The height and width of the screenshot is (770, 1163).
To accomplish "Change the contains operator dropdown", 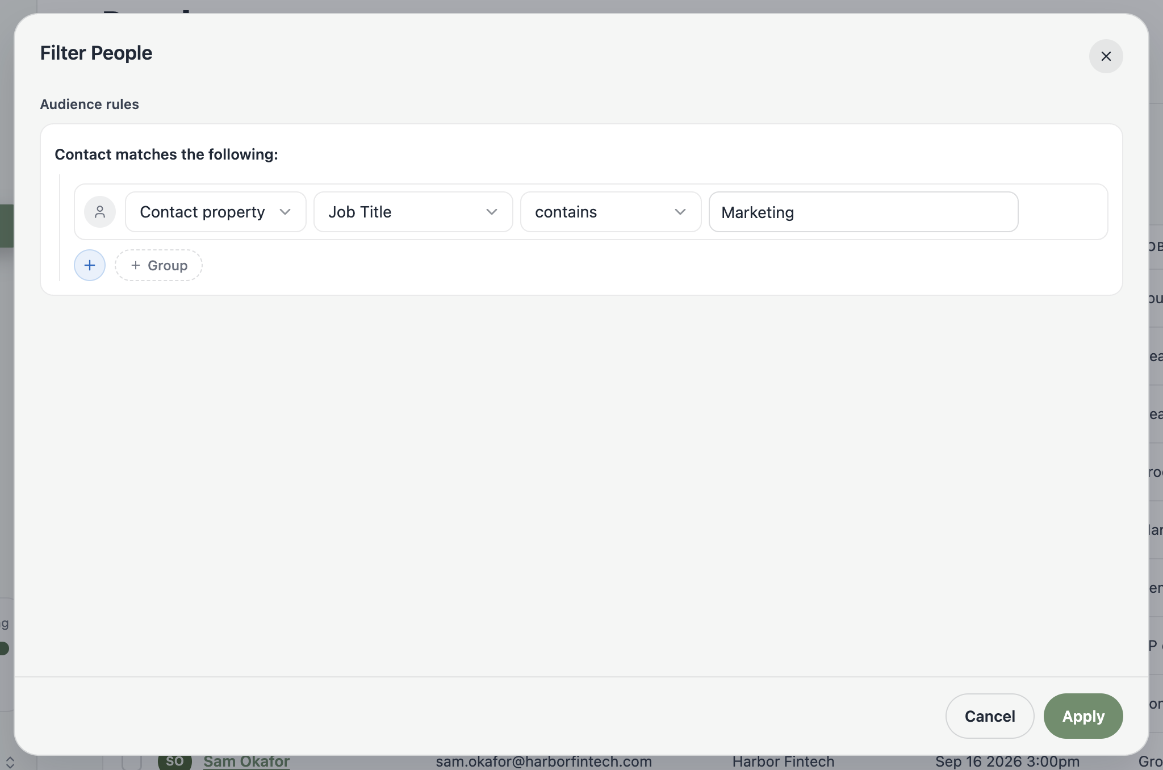I will (611, 212).
